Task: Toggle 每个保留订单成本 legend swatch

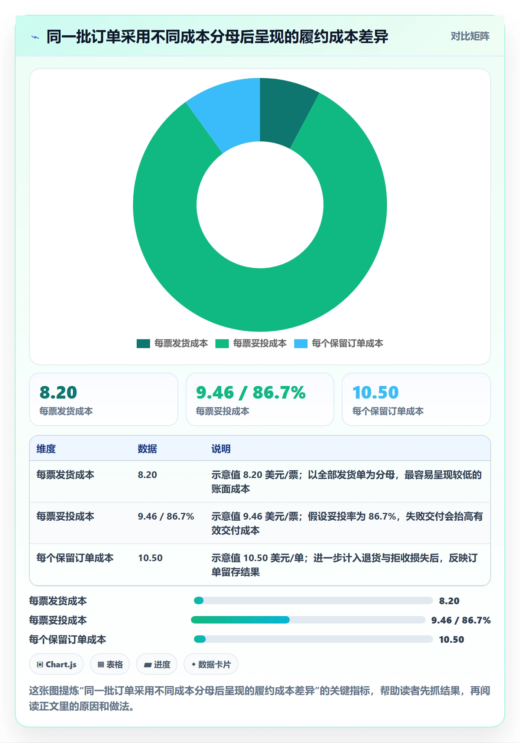Action: point(301,344)
